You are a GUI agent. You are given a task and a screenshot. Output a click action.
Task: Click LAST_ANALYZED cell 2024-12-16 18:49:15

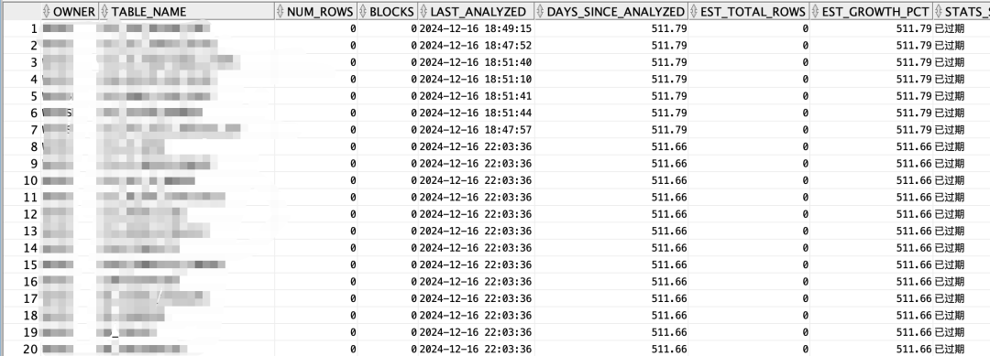point(476,28)
